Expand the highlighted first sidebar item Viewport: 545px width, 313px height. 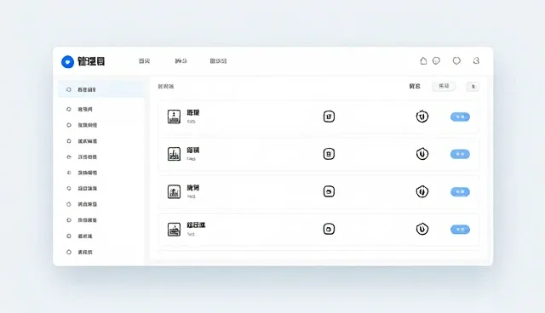point(100,89)
